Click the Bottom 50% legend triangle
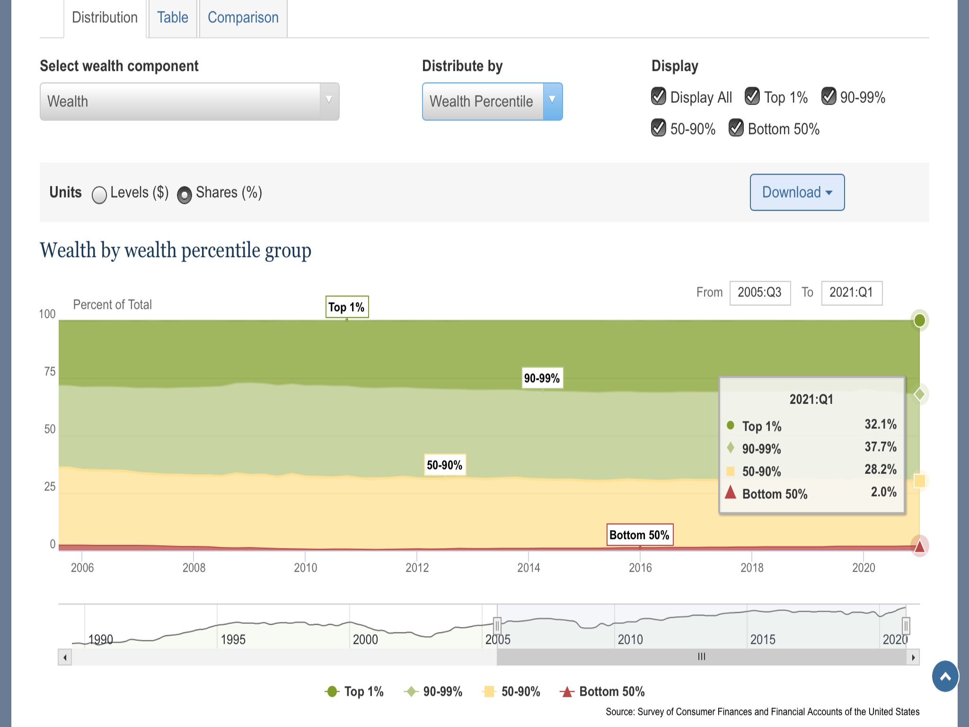The image size is (969, 727). click(566, 692)
